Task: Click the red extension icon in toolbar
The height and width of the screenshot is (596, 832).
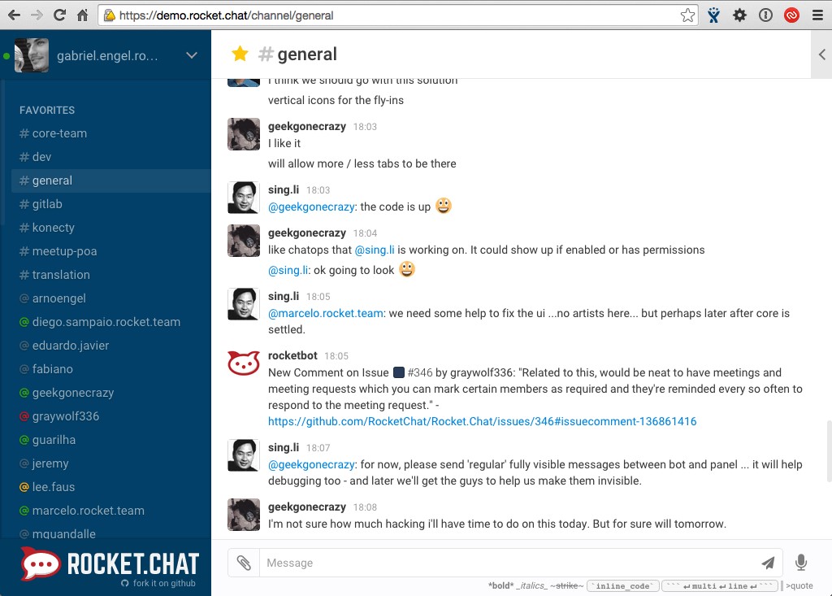Action: 791,15
